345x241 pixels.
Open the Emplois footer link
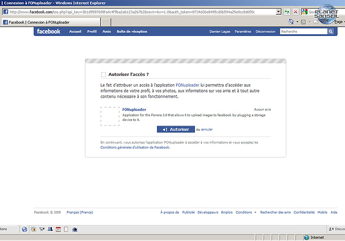coord(227,212)
